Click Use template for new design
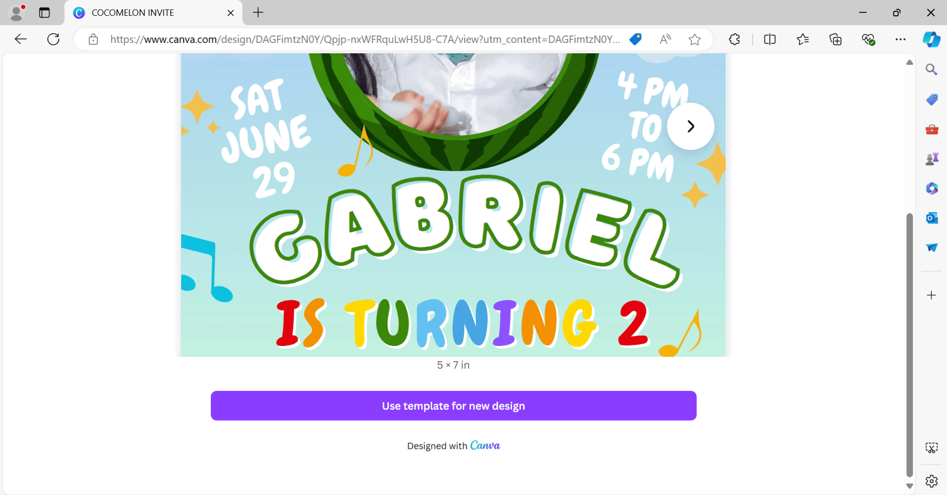 coord(453,406)
